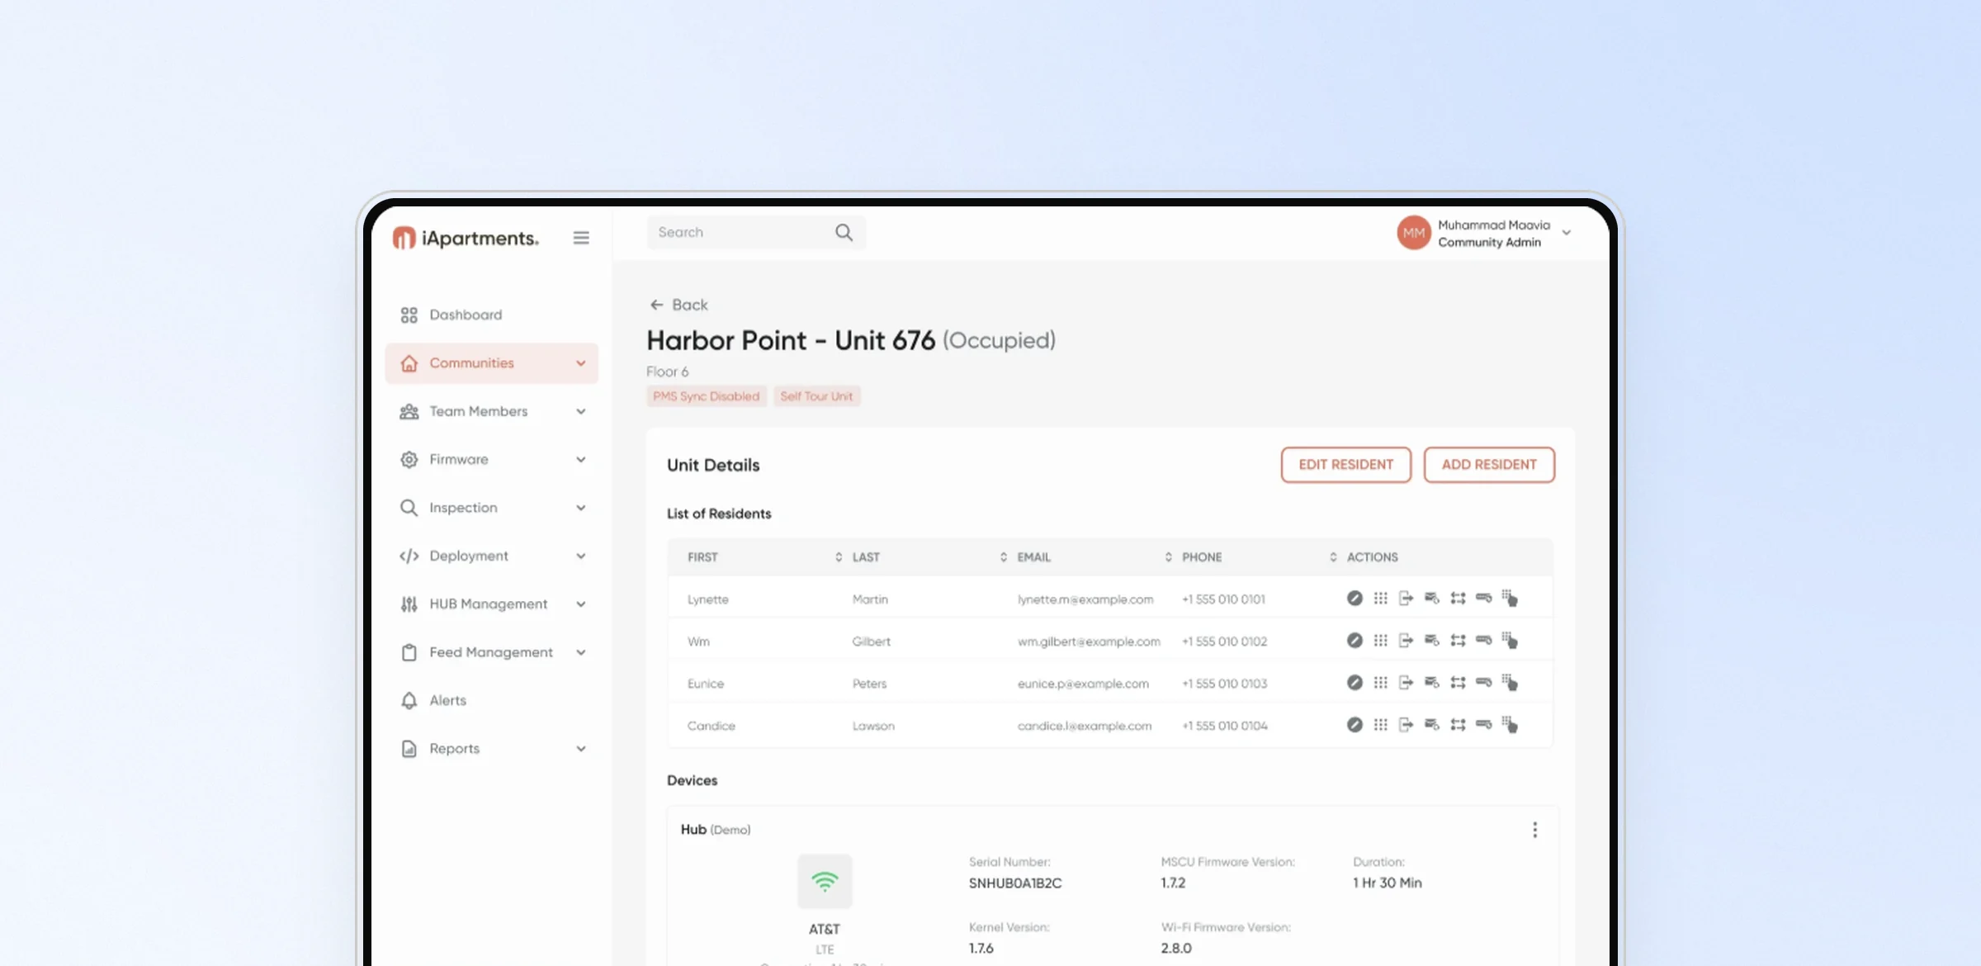Click the EDIT RESIDENT button
The width and height of the screenshot is (1981, 966).
coord(1346,465)
